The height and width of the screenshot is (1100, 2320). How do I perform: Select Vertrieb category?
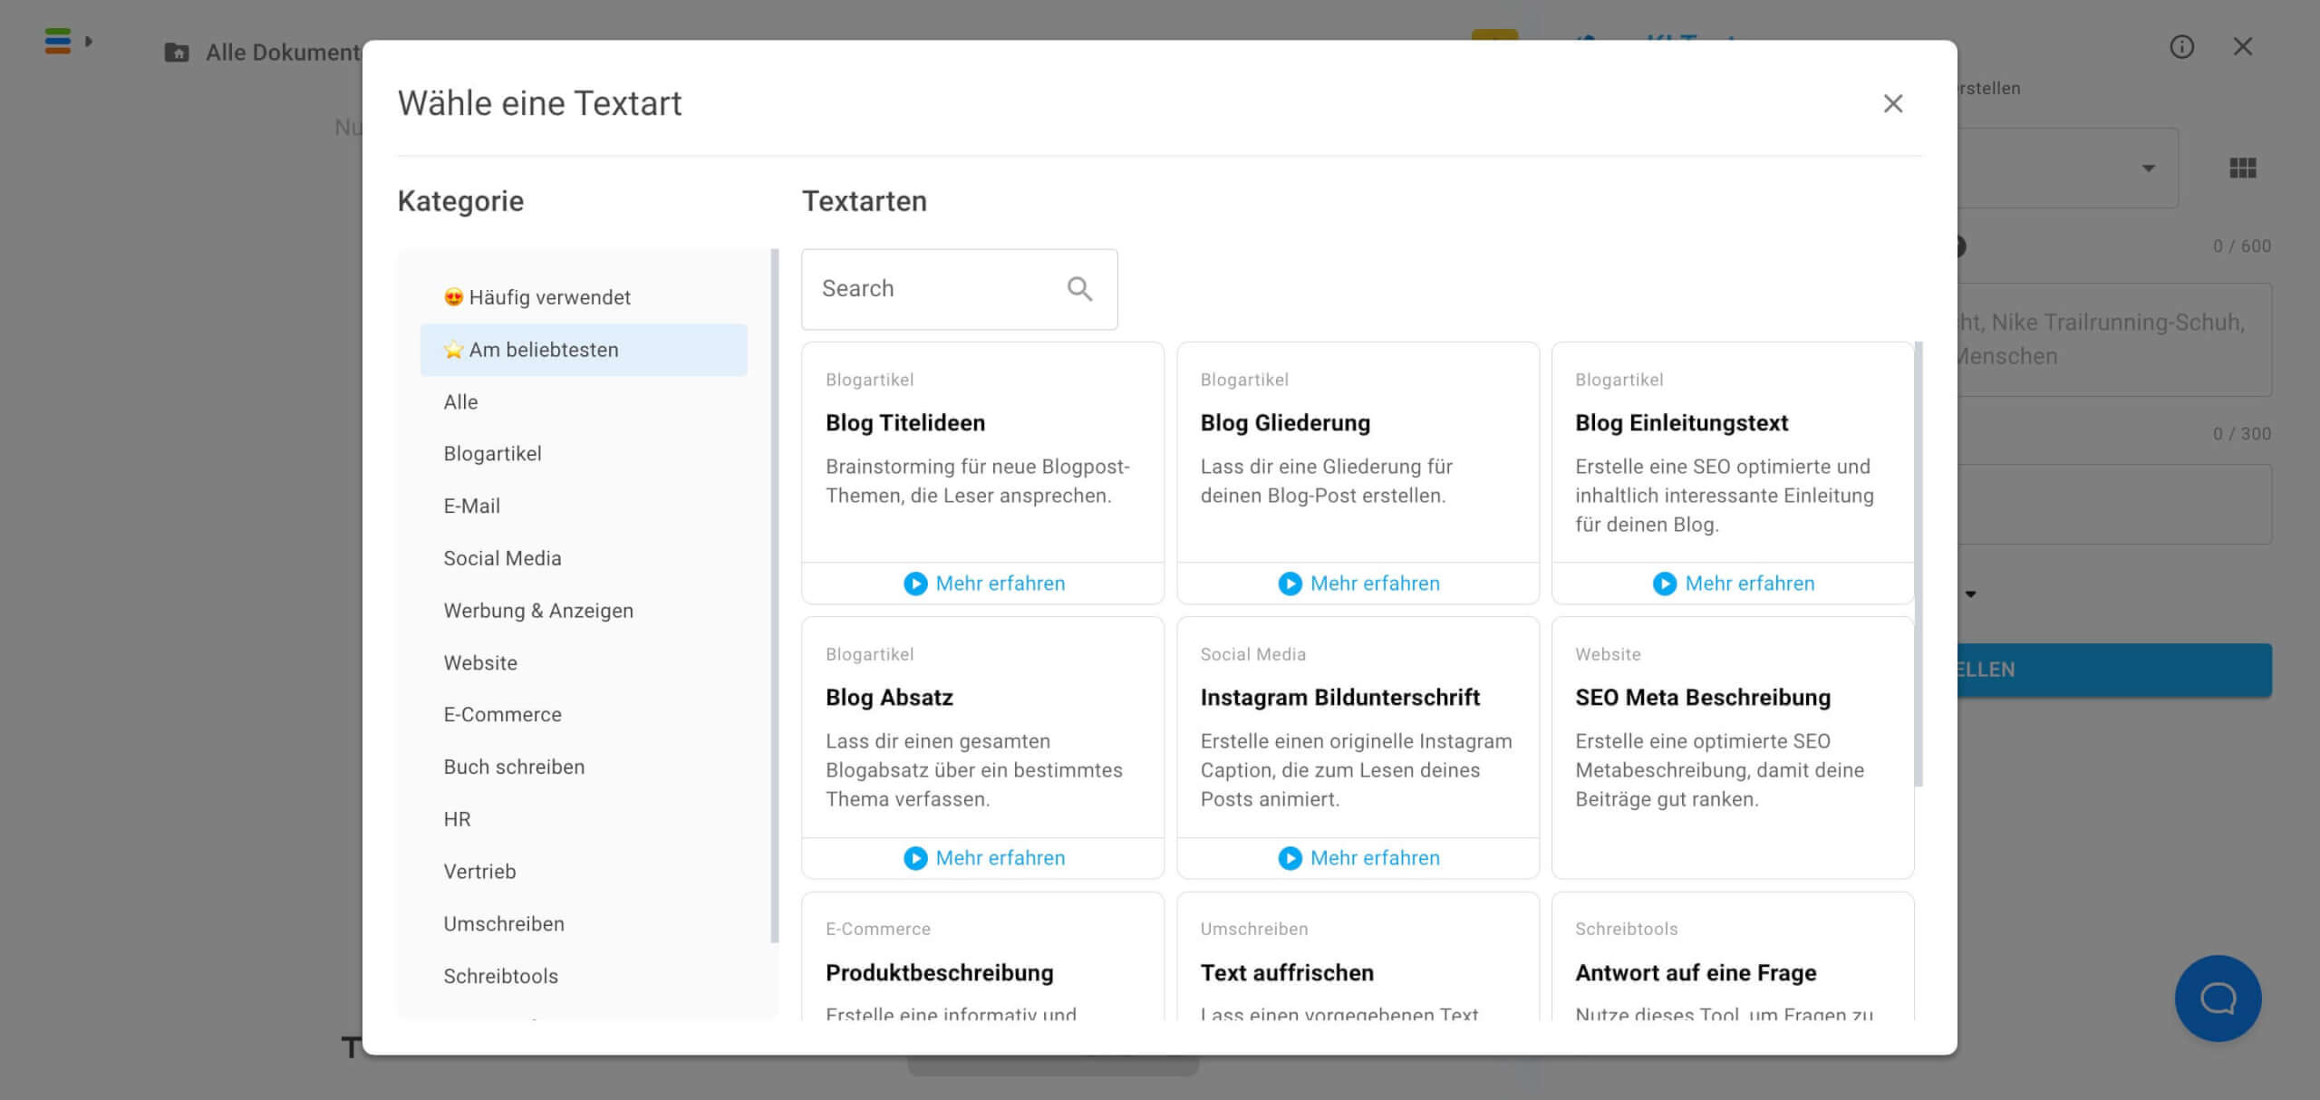(x=584, y=872)
